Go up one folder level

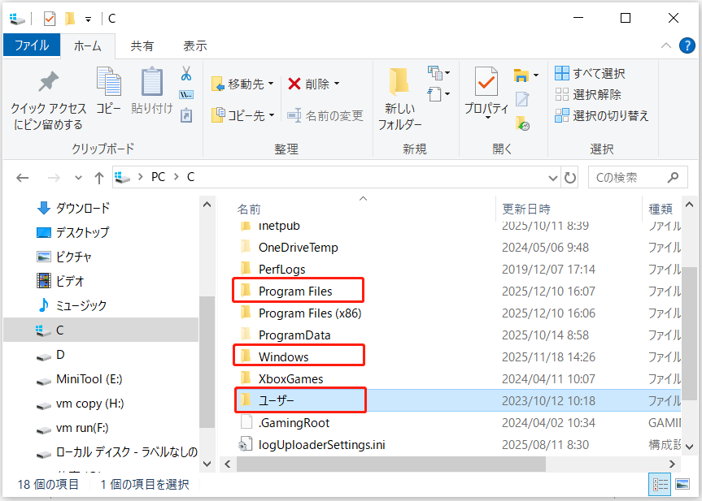pyautogui.click(x=98, y=177)
